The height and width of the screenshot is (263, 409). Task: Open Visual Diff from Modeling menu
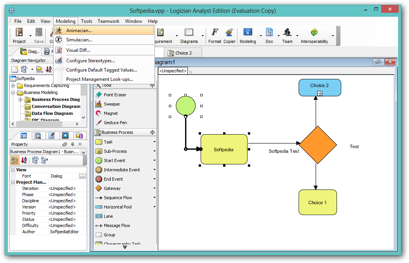[x=104, y=50]
